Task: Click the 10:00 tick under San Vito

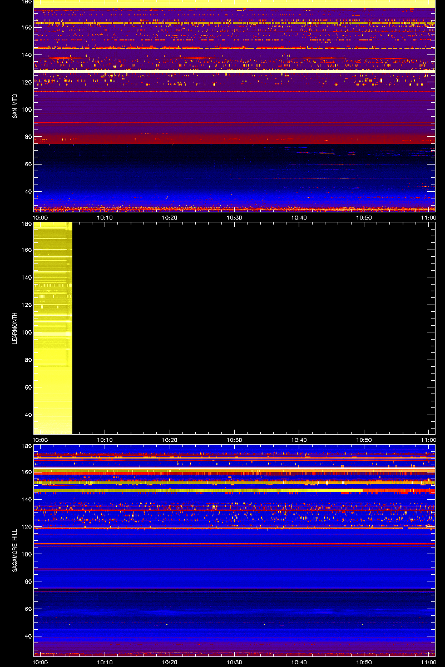Action: pos(41,217)
